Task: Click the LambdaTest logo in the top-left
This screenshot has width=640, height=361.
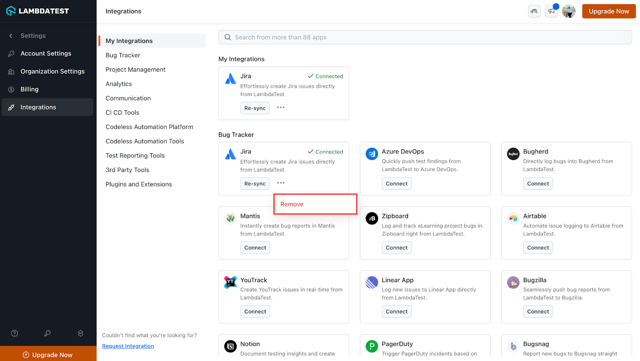Action: tap(38, 11)
